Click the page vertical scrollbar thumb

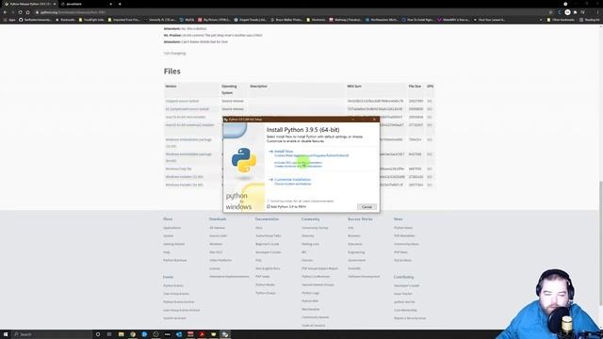pos(601,243)
